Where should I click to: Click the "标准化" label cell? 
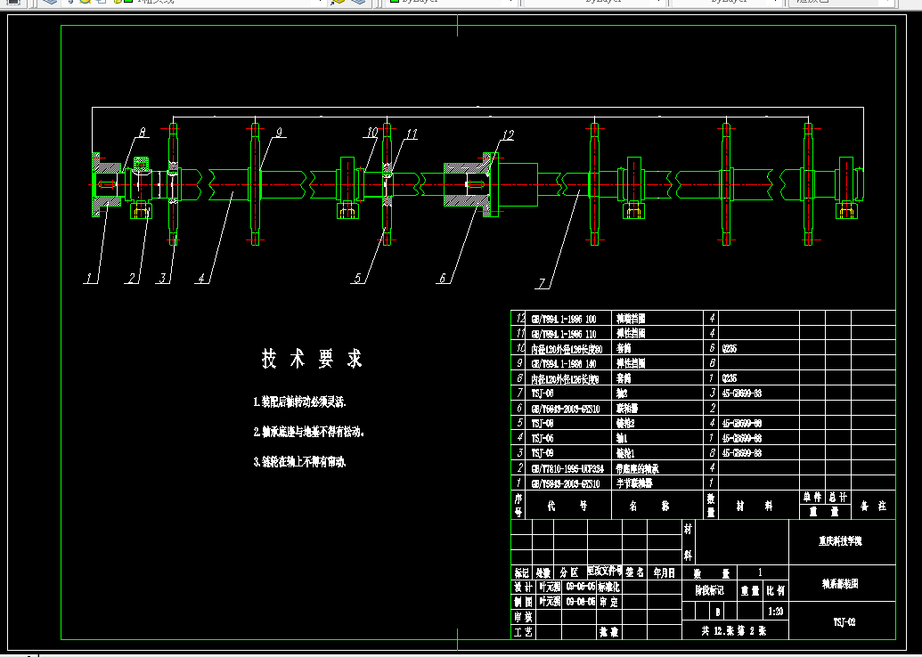click(609, 587)
